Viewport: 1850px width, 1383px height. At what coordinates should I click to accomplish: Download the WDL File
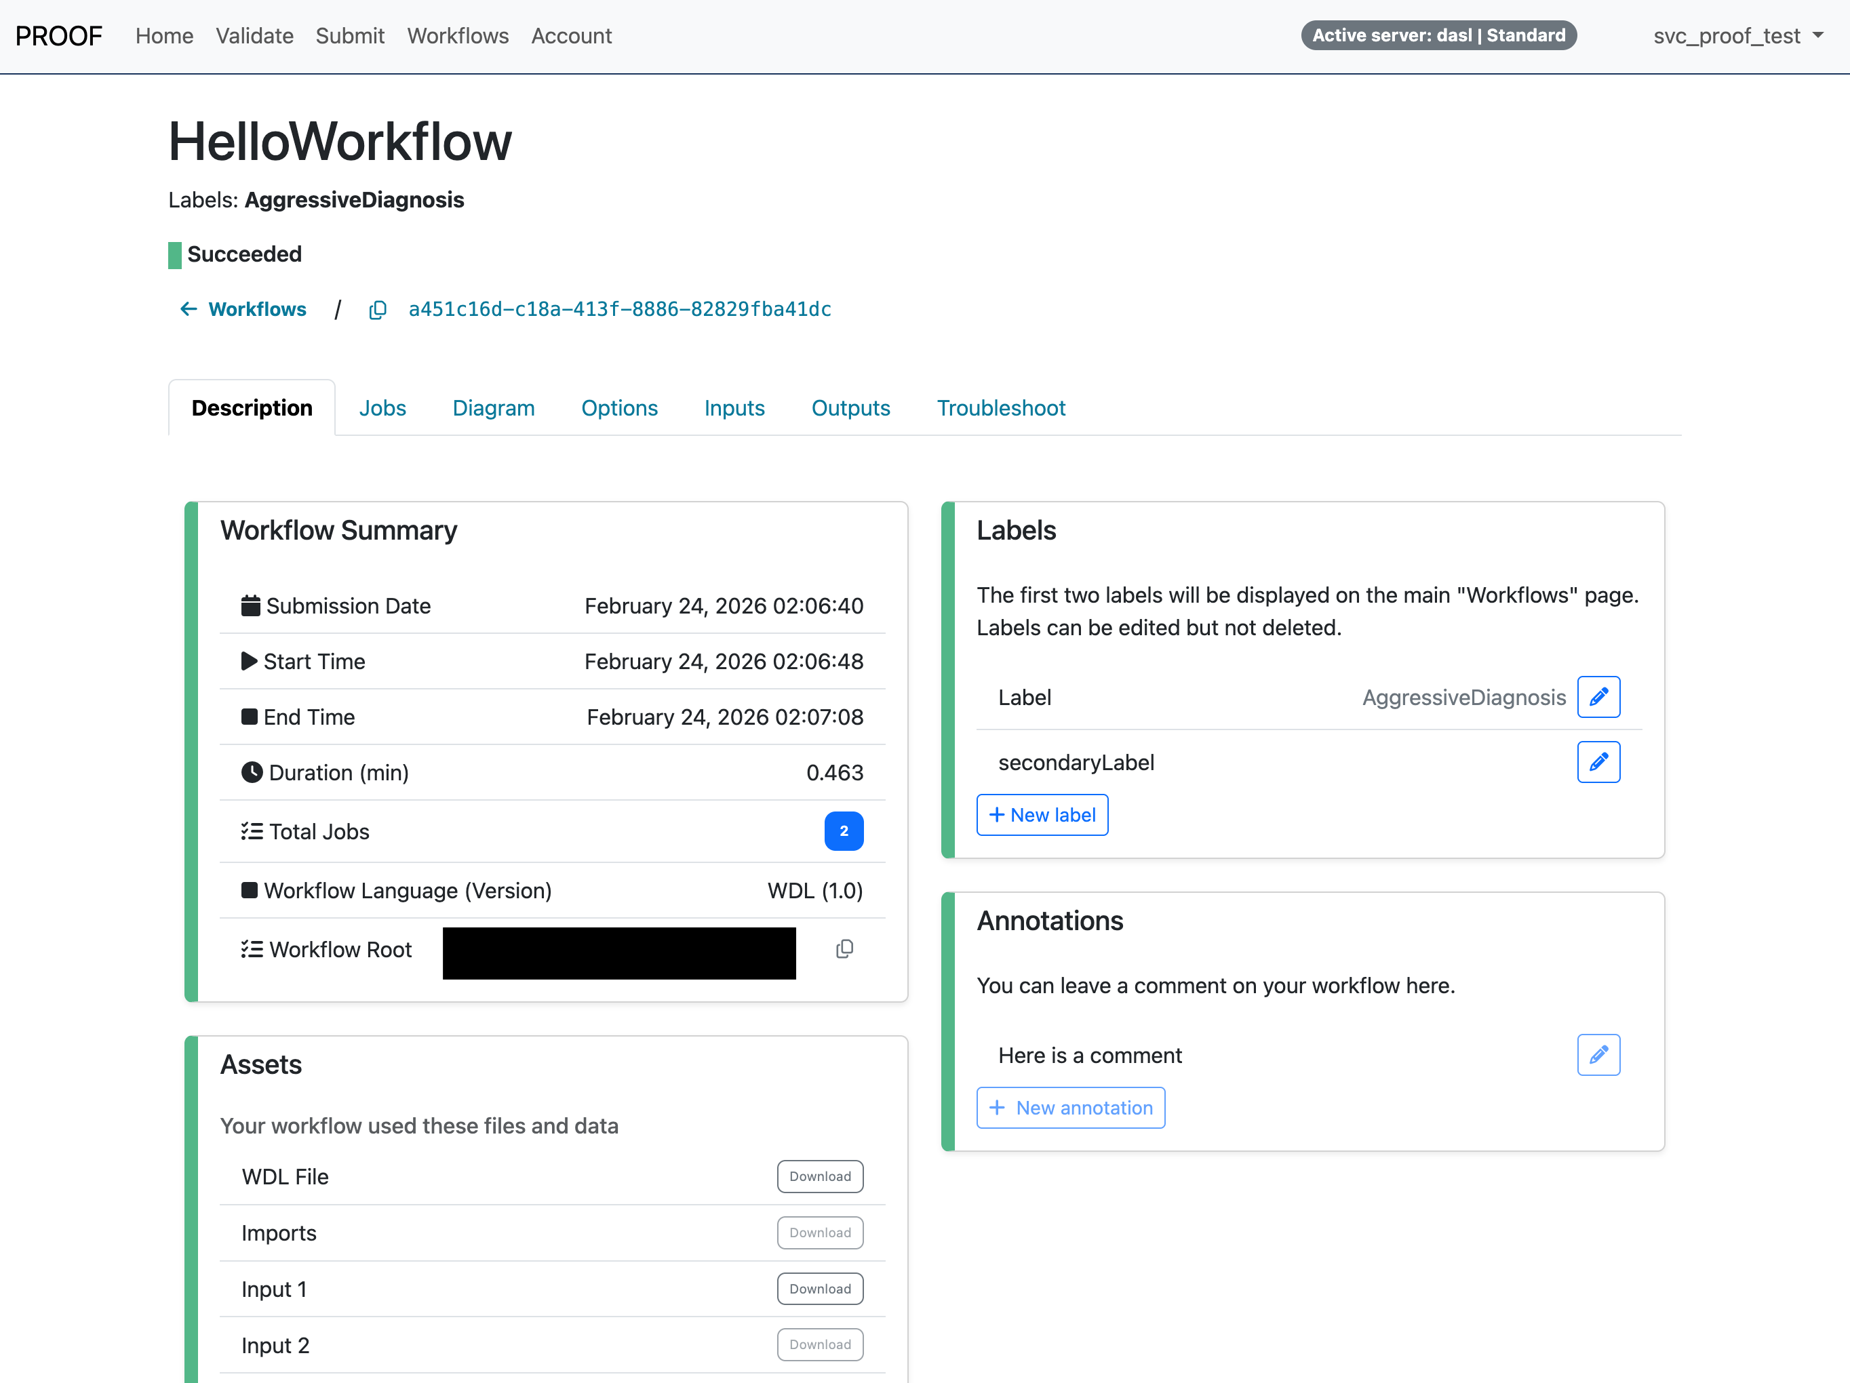[820, 1176]
